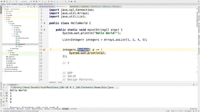
Task: Click the asList call on line 12
Action: click(x=121, y=40)
